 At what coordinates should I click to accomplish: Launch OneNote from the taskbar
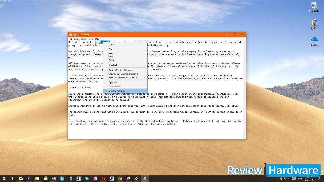95,179
